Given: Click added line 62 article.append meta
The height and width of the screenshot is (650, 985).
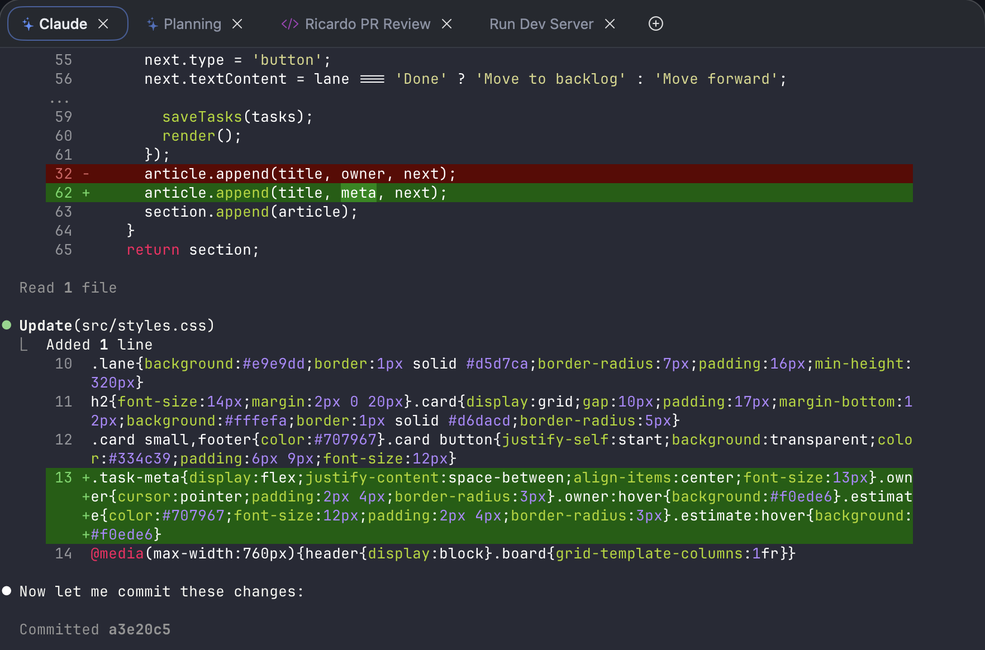Looking at the screenshot, I should tap(479, 193).
